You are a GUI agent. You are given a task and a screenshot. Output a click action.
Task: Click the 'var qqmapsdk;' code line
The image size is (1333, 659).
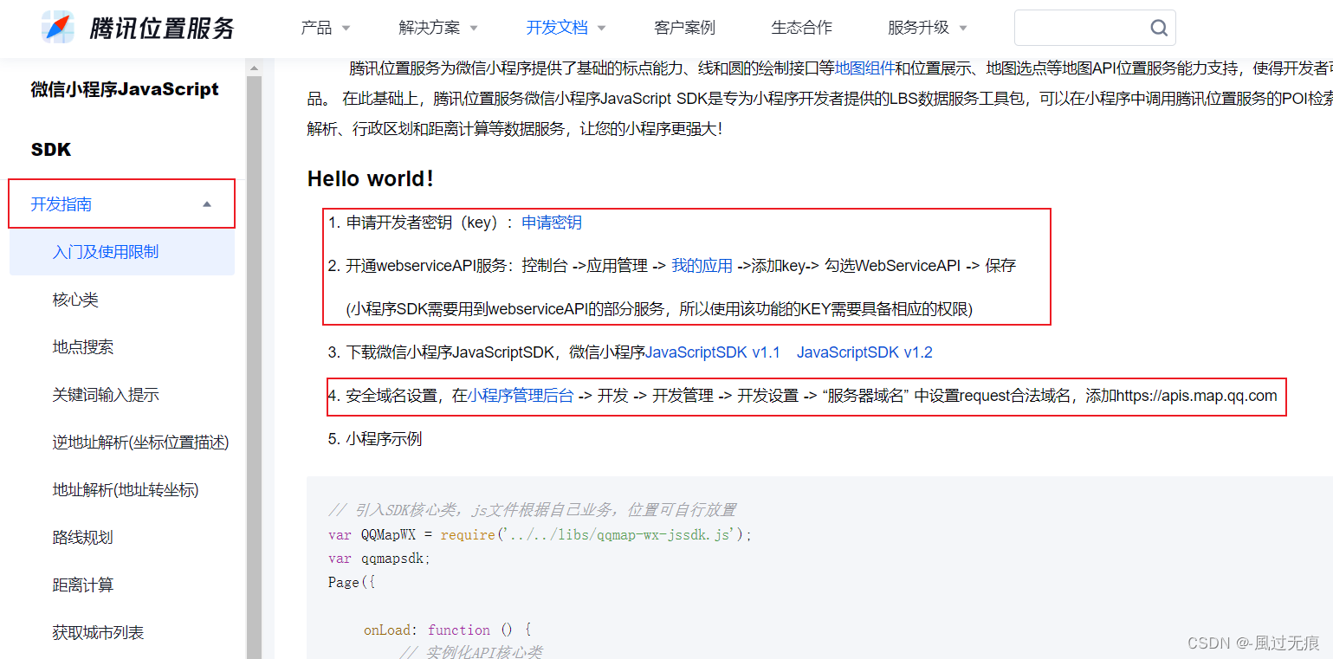click(x=379, y=559)
